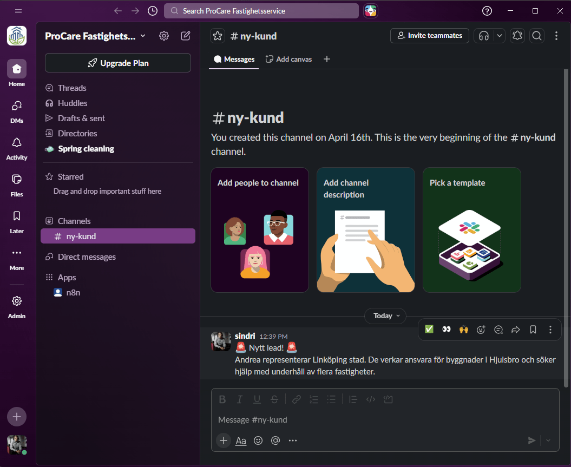Click the round plus create button
The width and height of the screenshot is (571, 467).
point(17,417)
